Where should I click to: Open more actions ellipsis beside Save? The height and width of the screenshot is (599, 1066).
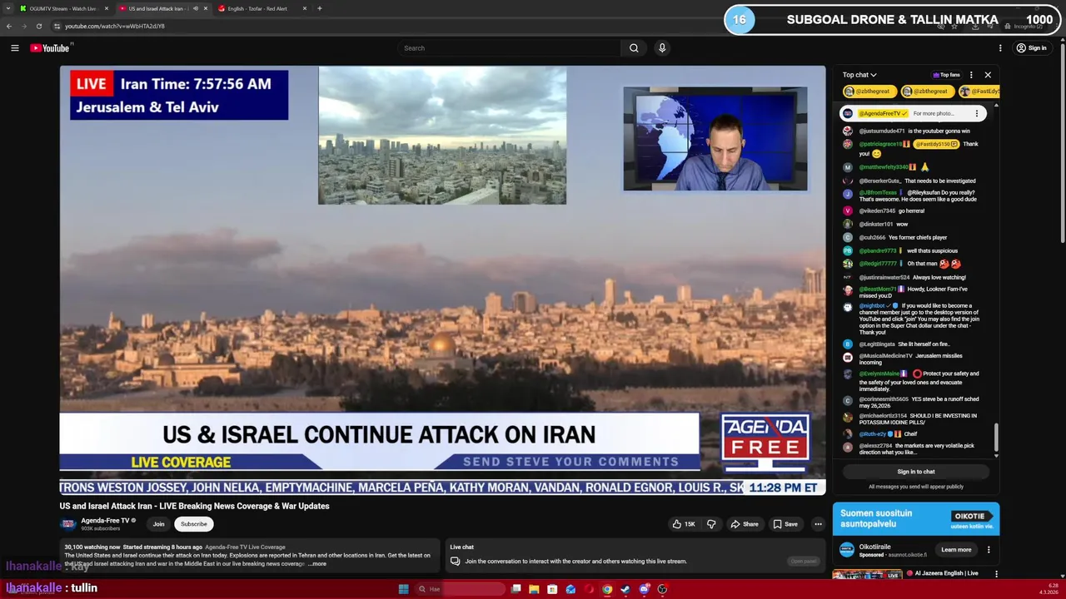(x=818, y=524)
